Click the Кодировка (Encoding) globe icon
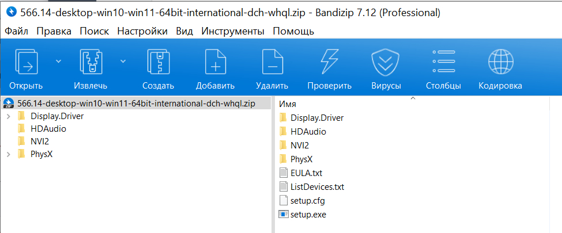562x233 pixels. click(x=501, y=62)
